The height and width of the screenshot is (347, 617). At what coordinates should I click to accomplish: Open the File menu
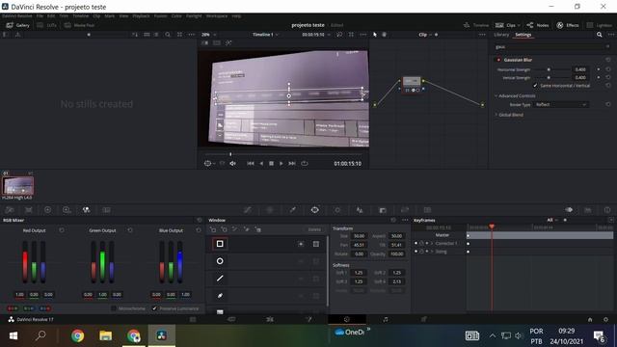click(x=40, y=16)
